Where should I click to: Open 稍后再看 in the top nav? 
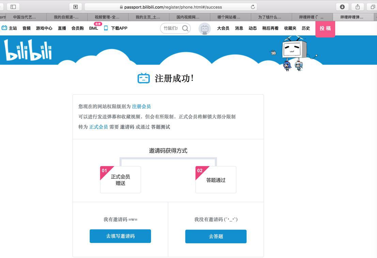(270, 28)
